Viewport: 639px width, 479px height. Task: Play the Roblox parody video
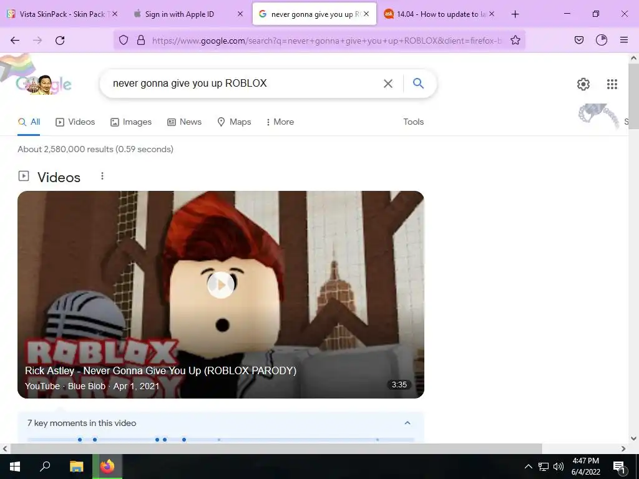220,285
